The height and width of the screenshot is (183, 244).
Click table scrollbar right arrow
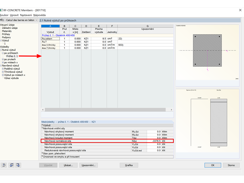[x=171, y=110]
